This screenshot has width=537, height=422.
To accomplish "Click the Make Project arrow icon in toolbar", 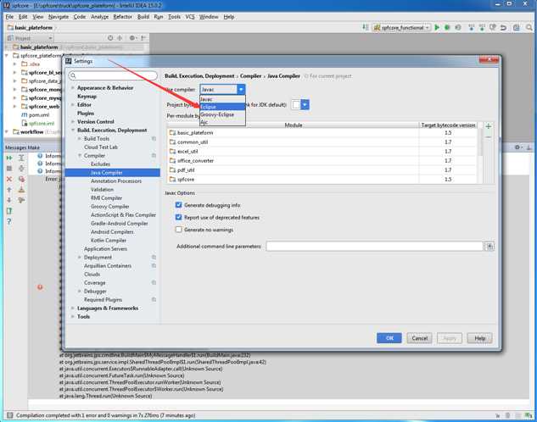I will pos(366,27).
